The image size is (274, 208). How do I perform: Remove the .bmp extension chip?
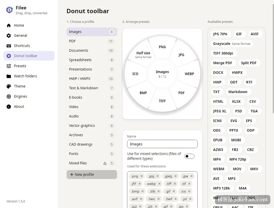point(143,191)
